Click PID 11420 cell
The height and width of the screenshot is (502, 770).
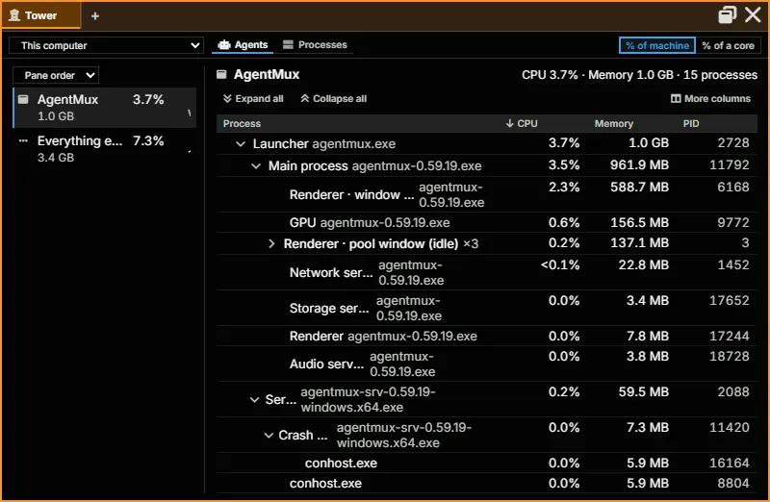(730, 427)
